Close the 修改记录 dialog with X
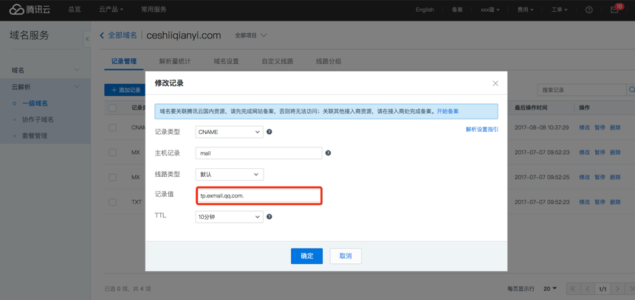The image size is (635, 300). pos(495,83)
